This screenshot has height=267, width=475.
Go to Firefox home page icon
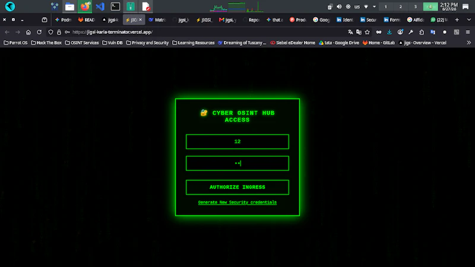click(x=28, y=32)
